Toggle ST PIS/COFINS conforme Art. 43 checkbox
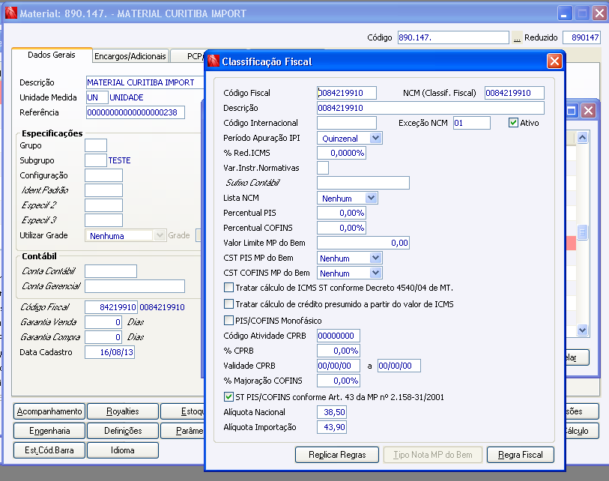This screenshot has height=481, width=609. (229, 396)
